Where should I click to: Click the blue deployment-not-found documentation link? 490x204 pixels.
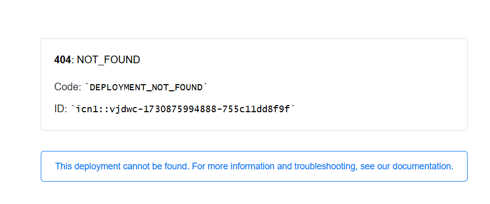254,166
